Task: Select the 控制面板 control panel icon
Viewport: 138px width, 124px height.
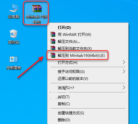Action: [x=14, y=63]
